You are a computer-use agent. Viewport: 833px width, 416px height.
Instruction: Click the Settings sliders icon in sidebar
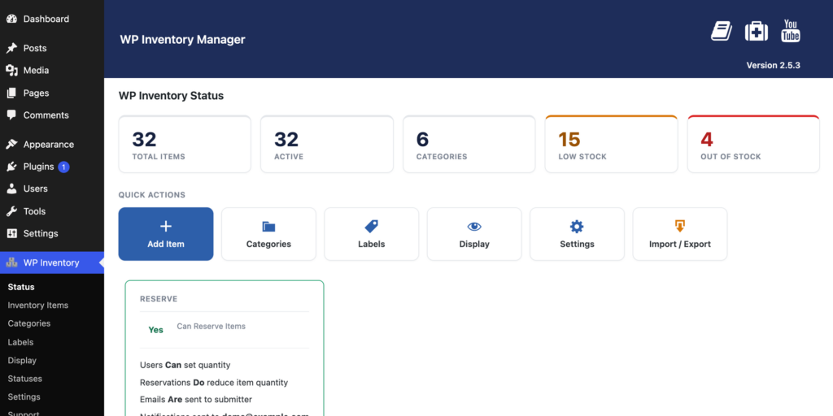click(11, 233)
